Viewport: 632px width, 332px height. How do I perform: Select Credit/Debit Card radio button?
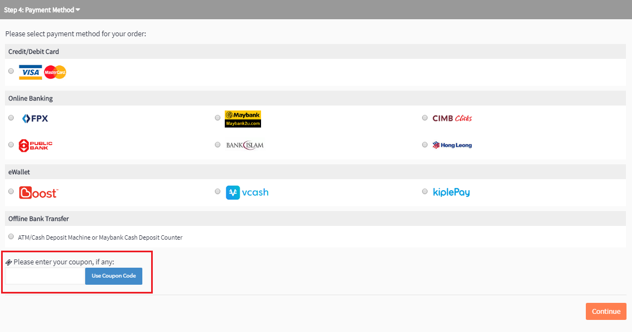coord(12,71)
